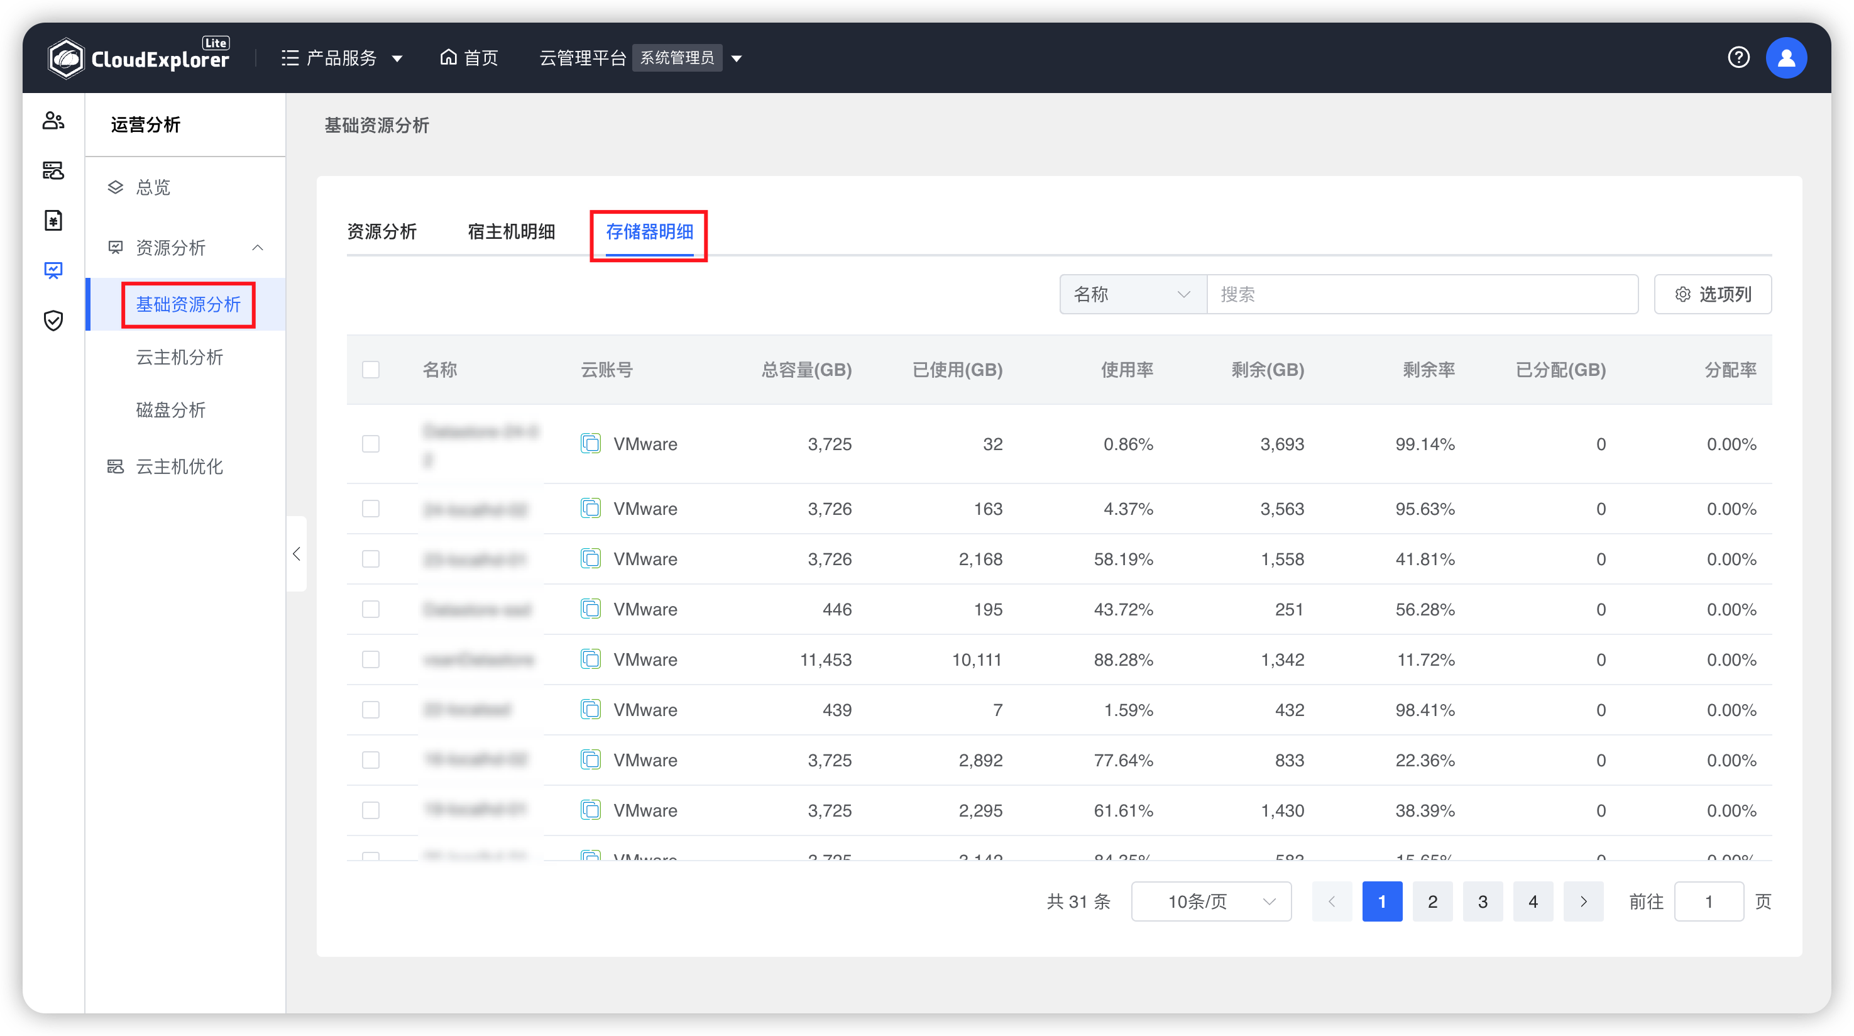The height and width of the screenshot is (1036, 1854).
Task: Click the 使用率 column header
Action: pos(1127,370)
